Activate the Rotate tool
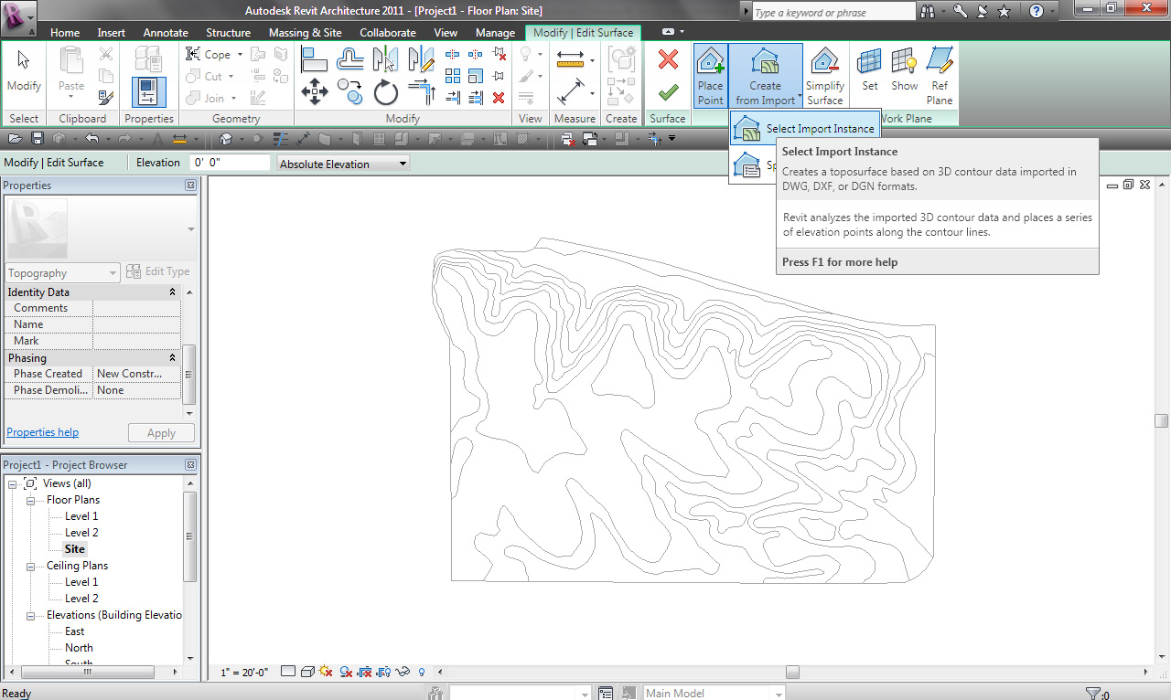 click(x=386, y=91)
